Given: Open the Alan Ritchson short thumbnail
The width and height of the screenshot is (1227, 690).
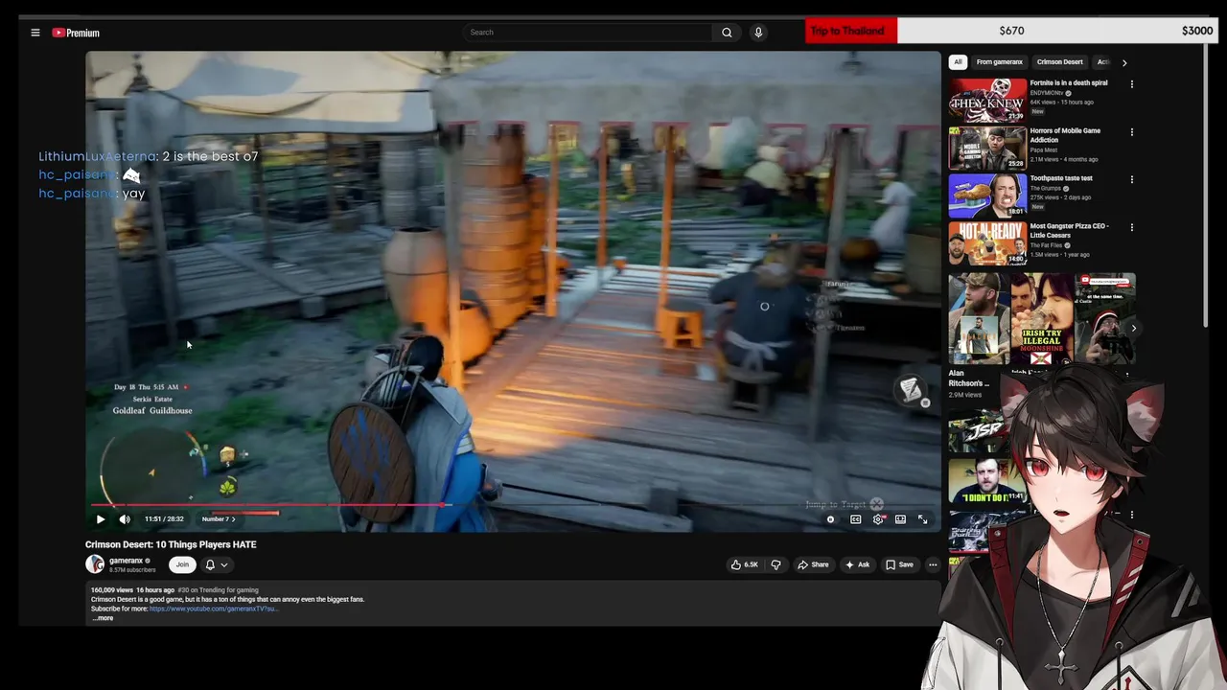Looking at the screenshot, I should pos(979,319).
